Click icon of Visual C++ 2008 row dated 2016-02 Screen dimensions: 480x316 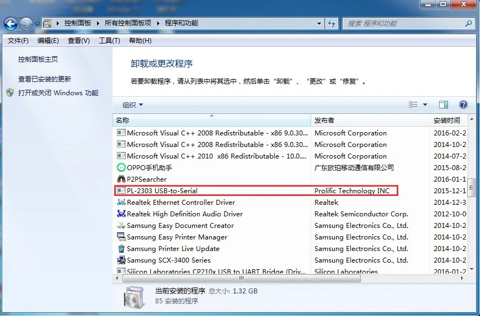click(121, 133)
